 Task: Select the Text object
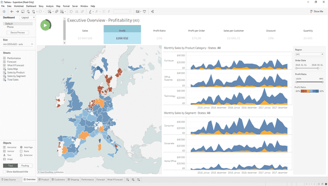point(7,155)
